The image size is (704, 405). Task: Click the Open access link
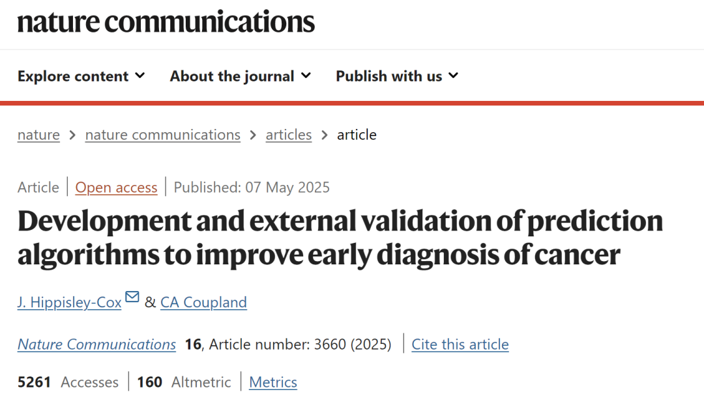116,188
